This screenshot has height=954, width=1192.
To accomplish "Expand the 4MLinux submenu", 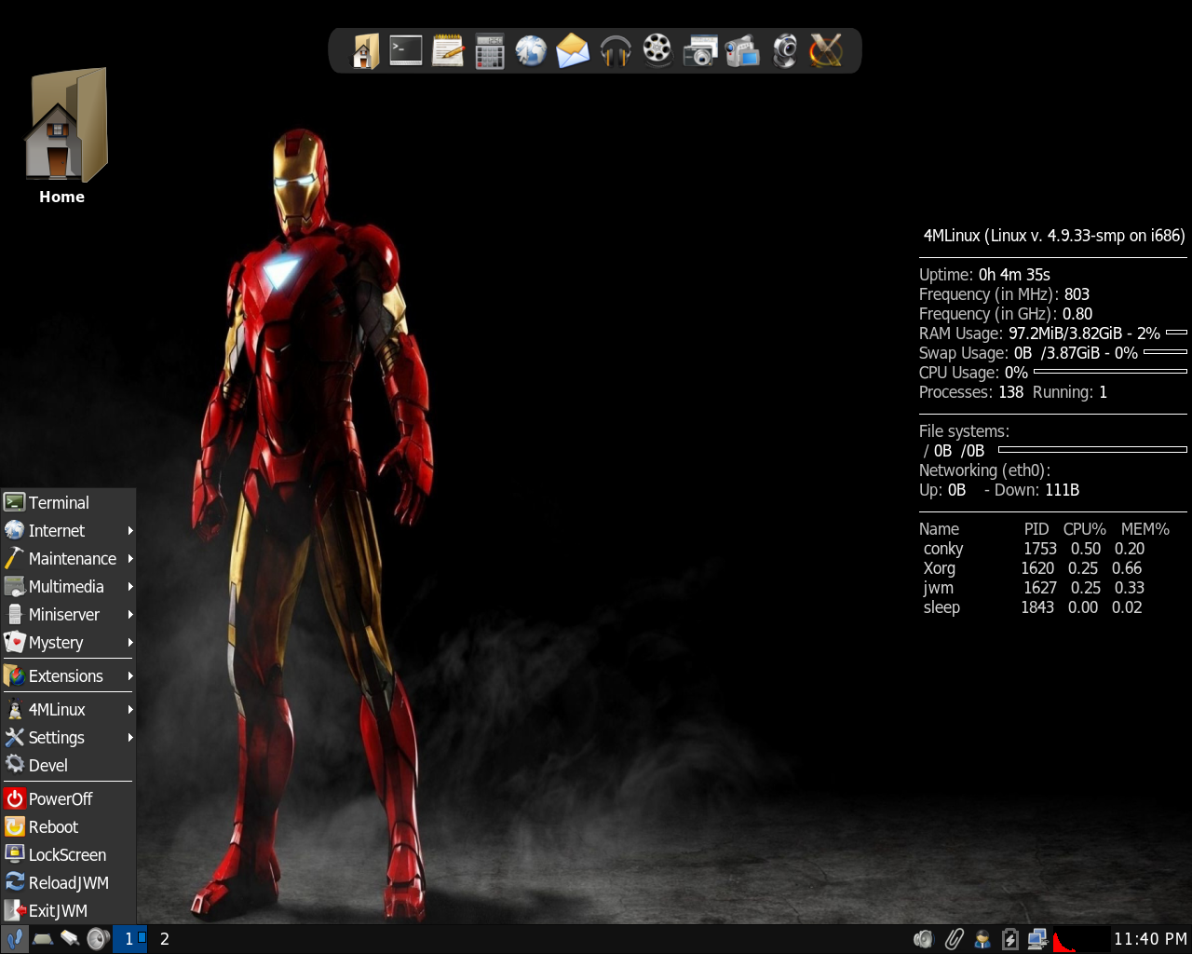I will 68,709.
